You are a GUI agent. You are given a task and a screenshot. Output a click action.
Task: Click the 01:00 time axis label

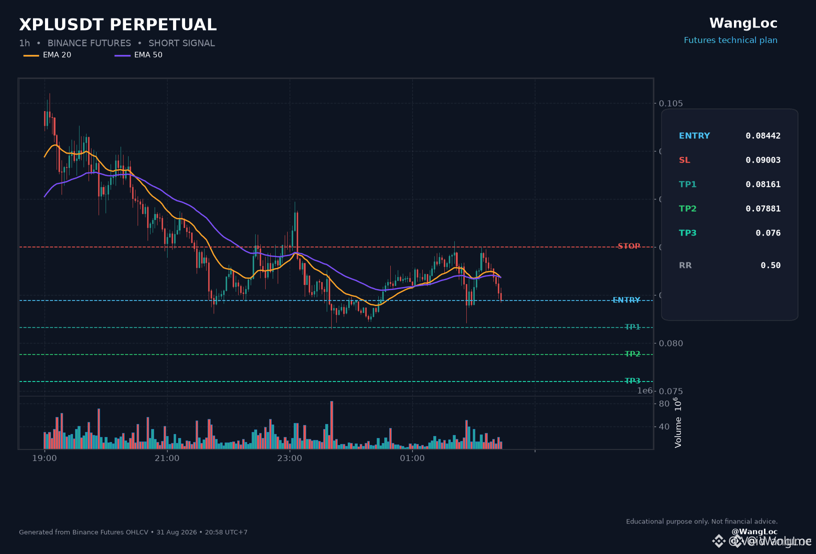click(x=412, y=458)
